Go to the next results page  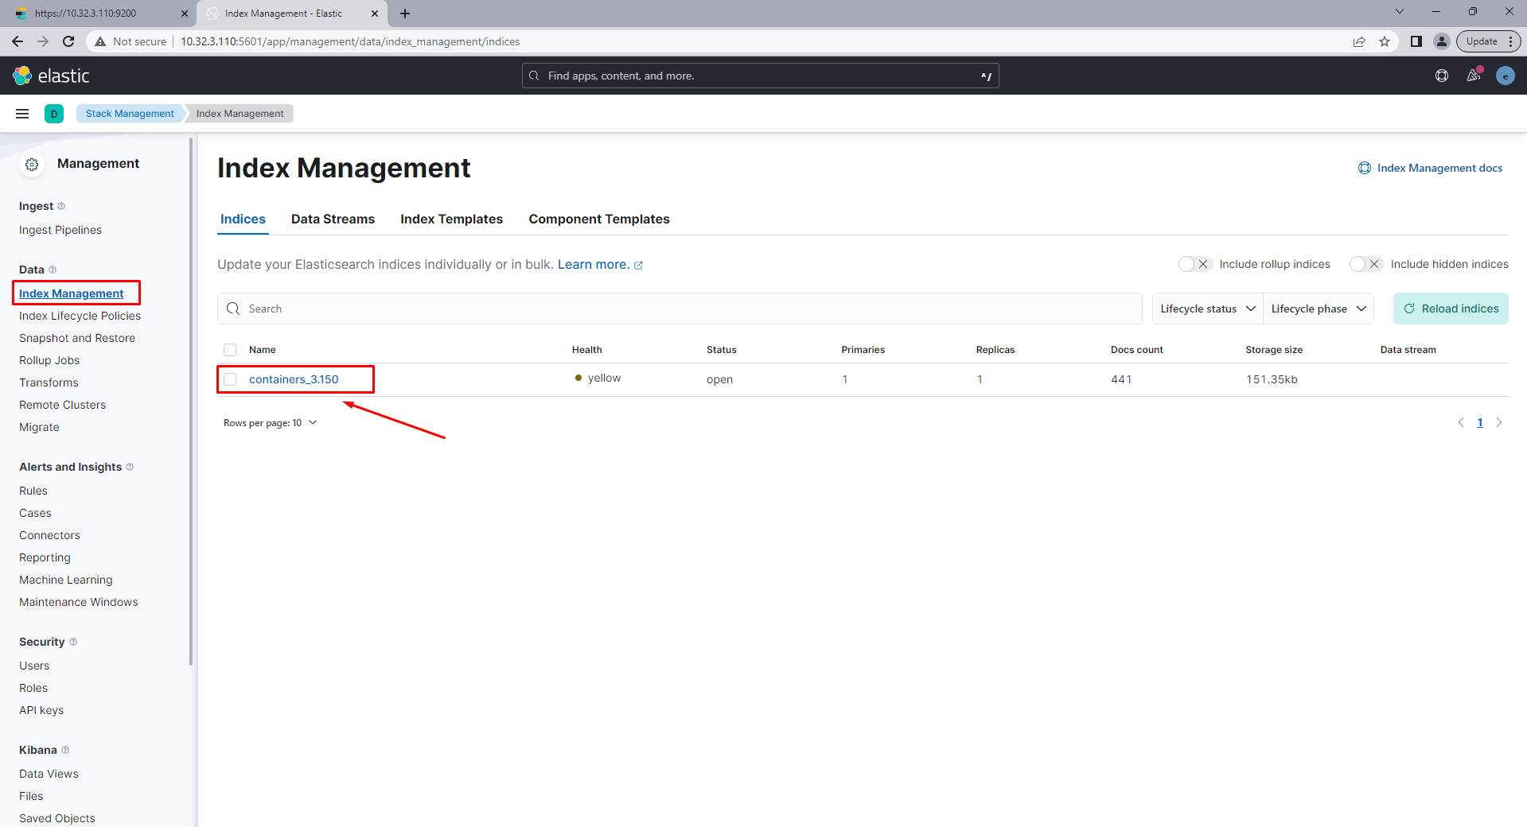1499,422
